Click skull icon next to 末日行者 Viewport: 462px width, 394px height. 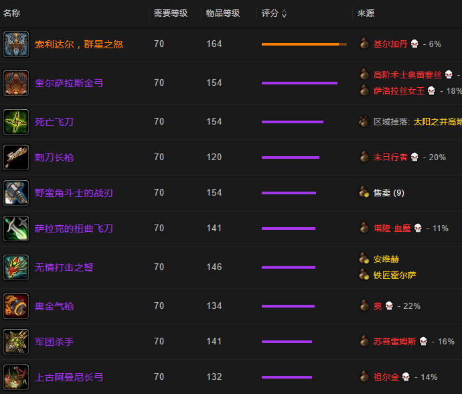click(x=414, y=157)
